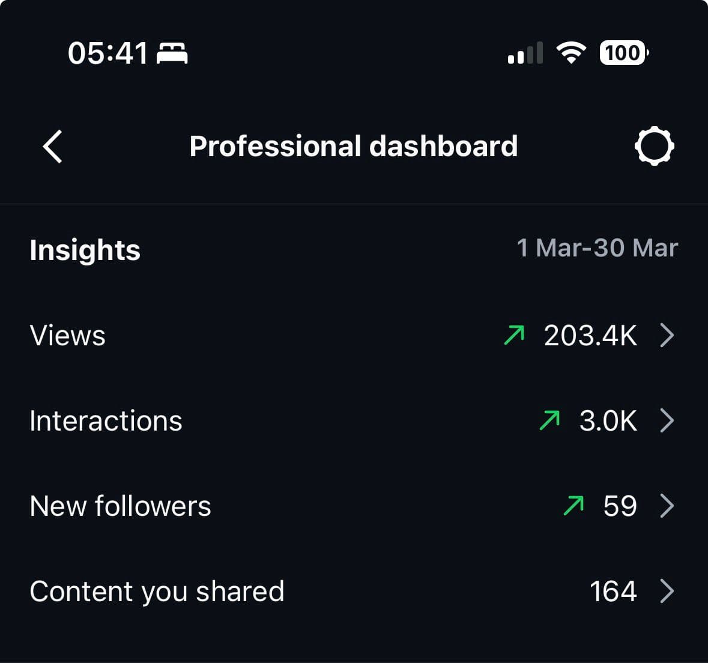Open the settings gear icon
Viewport: 708px width, 663px height.
(x=654, y=146)
